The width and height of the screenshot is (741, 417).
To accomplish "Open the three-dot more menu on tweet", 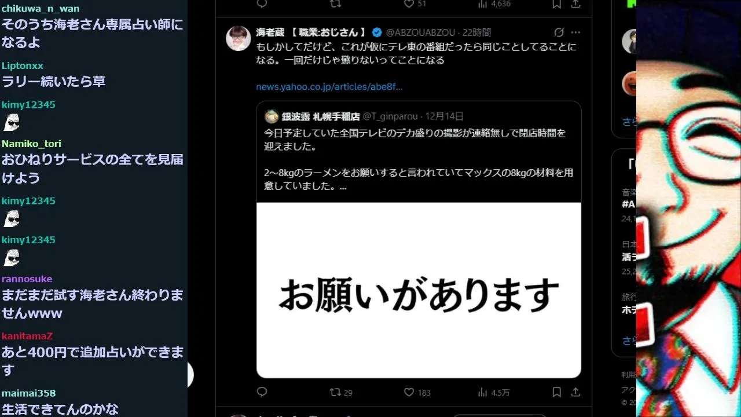I will 575,32.
